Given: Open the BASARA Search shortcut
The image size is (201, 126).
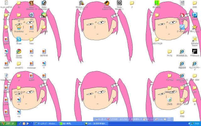Looking at the screenshot, I should coord(194,39).
